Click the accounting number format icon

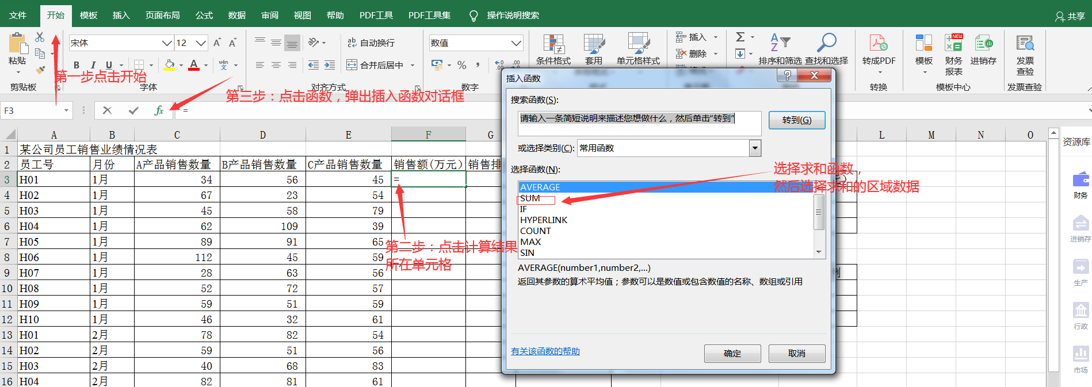coord(437,65)
